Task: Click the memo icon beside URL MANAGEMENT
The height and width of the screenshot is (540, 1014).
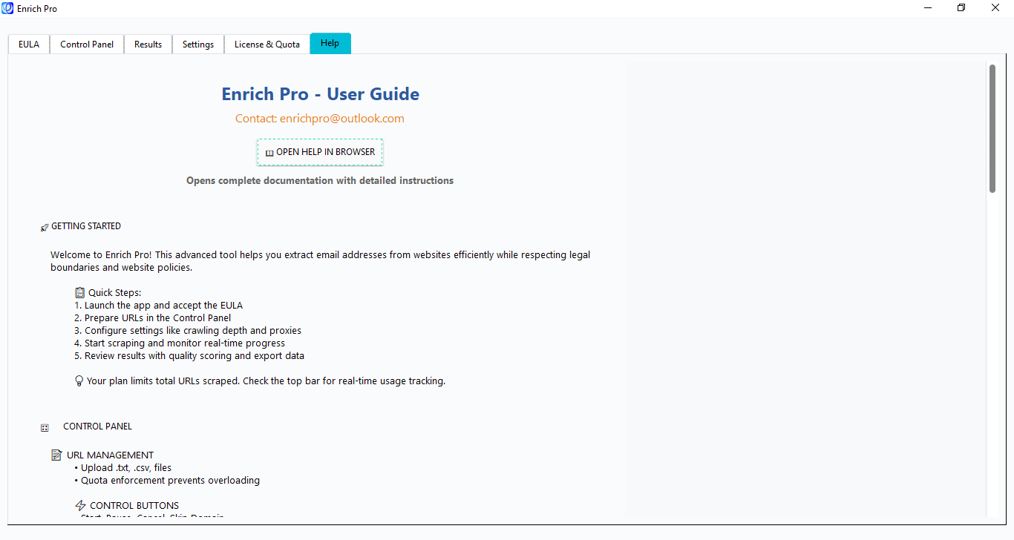Action: (57, 455)
